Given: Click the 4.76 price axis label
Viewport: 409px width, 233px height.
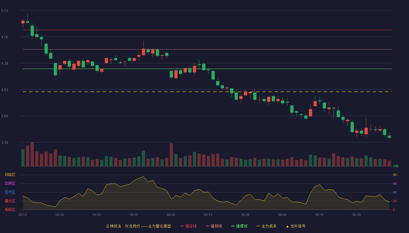Looking at the screenshot, I should pos(5,37).
